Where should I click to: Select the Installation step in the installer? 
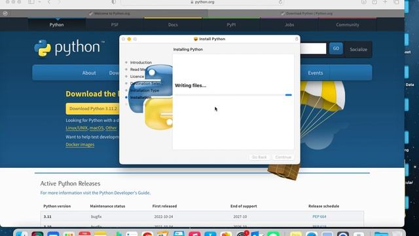pos(141,98)
